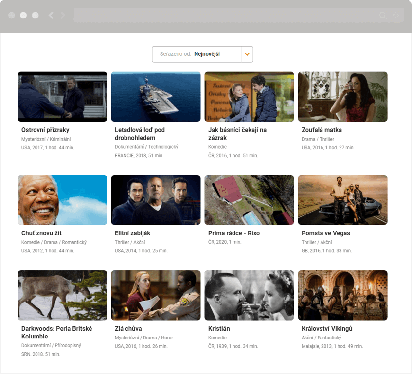Click the title Zoufalá matka
Viewport: 412px width, 374px height.
tap(322, 130)
